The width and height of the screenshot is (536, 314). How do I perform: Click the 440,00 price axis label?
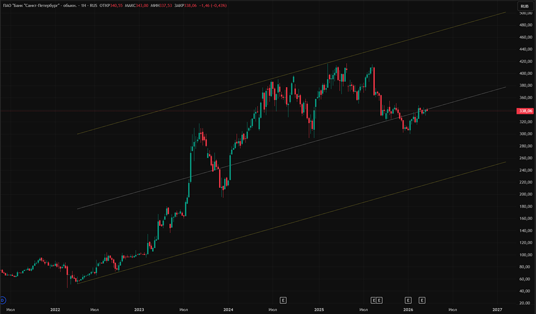pos(525,49)
